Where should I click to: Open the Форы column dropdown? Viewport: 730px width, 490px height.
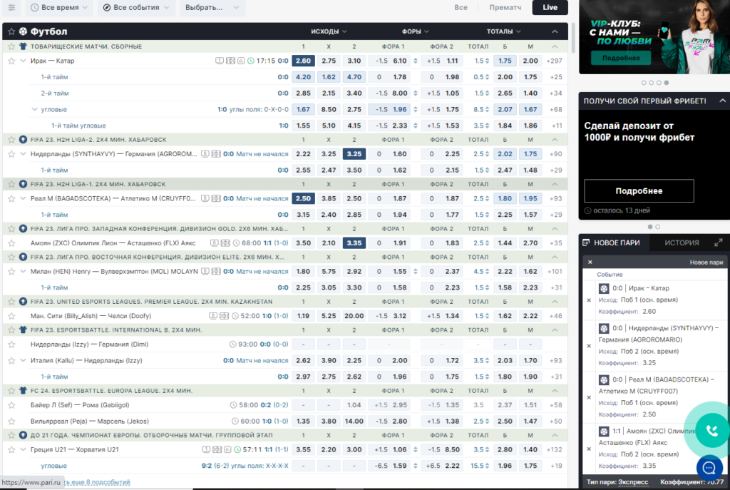(416, 31)
